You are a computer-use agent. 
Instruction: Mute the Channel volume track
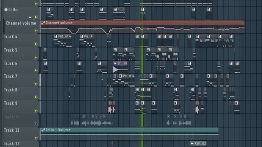36,31
